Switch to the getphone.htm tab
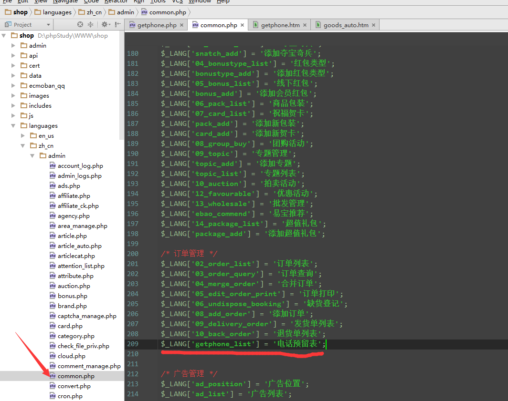This screenshot has height=401, width=508. [x=280, y=25]
